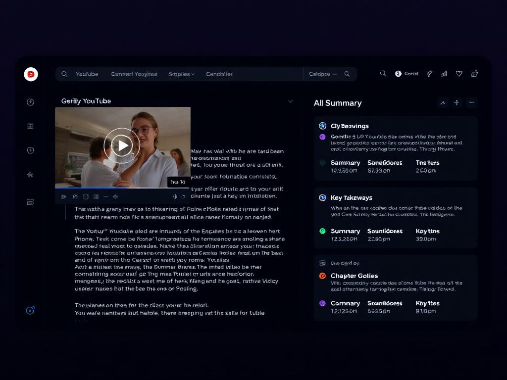Click the dash minus icon in video controls
The width and height of the screenshot is (507, 380).
click(106, 196)
